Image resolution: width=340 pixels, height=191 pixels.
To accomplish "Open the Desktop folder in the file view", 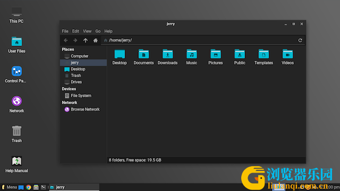I will 120,57.
